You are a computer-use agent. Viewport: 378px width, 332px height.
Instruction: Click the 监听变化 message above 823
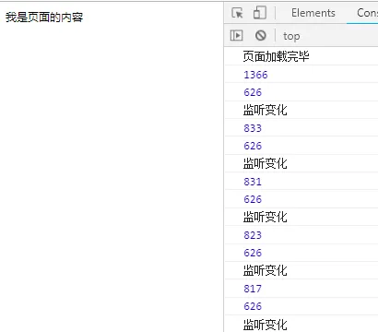[265, 217]
